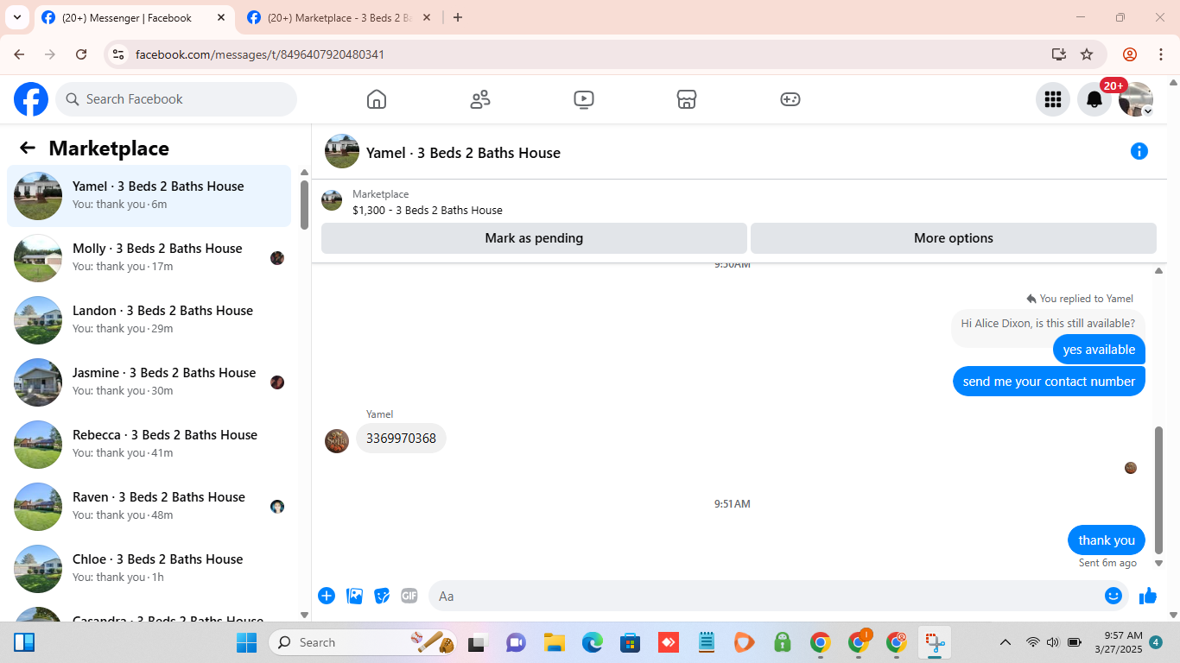This screenshot has height=663, width=1180.
Task: Click the "thank you" bubble in the chat
Action: tap(1107, 540)
